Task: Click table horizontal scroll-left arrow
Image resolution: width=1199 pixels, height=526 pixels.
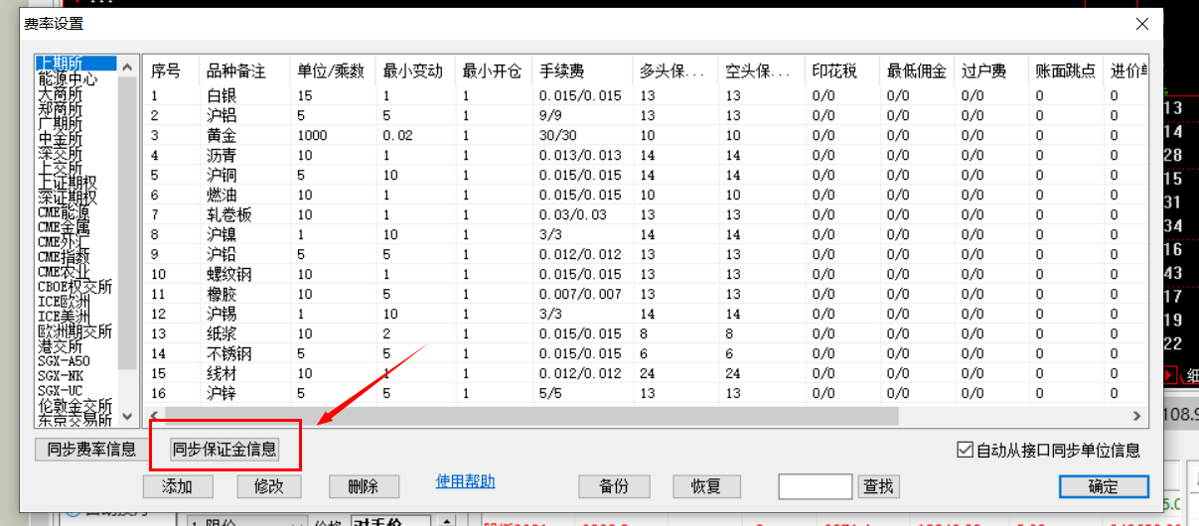Action: pyautogui.click(x=154, y=416)
